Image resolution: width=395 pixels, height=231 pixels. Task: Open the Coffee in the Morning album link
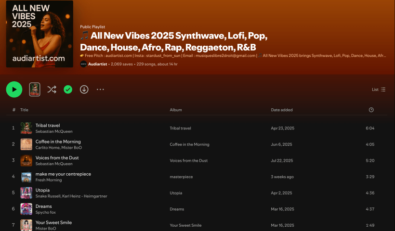tap(189, 144)
